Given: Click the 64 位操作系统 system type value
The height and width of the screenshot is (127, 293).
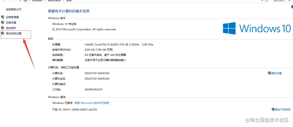Looking at the screenshot, I should tap(105, 55).
